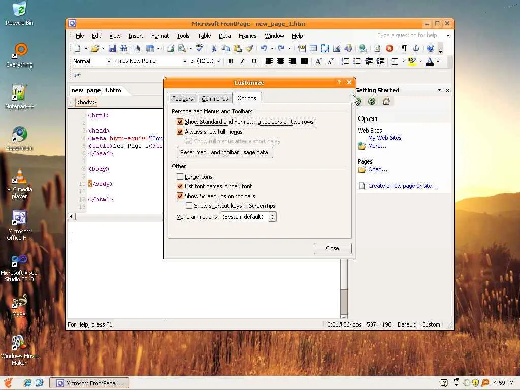This screenshot has height=390, width=520.
Task: Switch to the Commands tab
Action: (215, 99)
